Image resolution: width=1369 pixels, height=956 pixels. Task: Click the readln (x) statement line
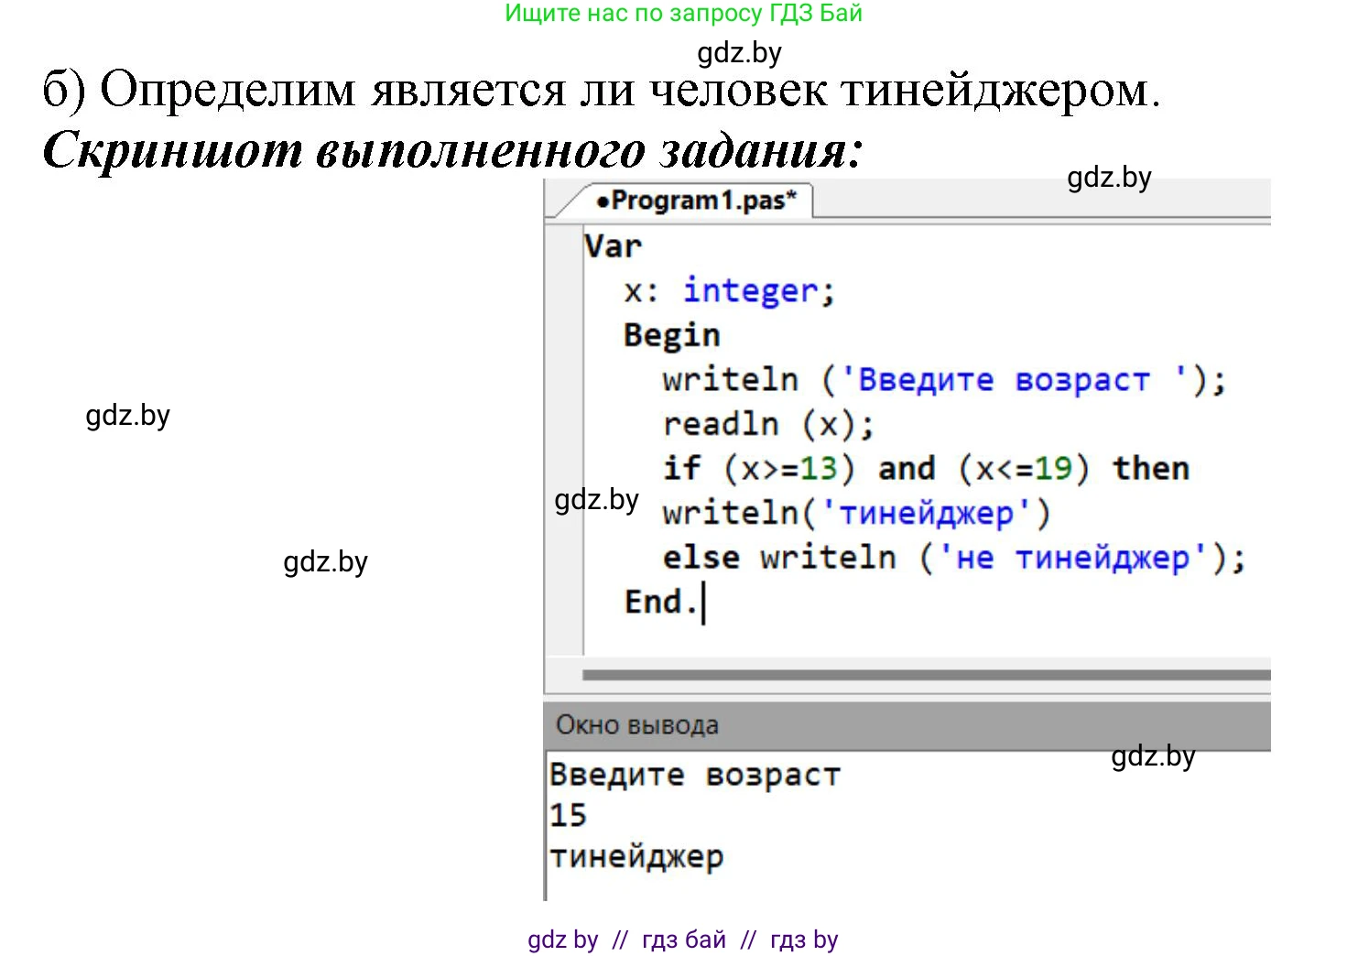coord(767,423)
